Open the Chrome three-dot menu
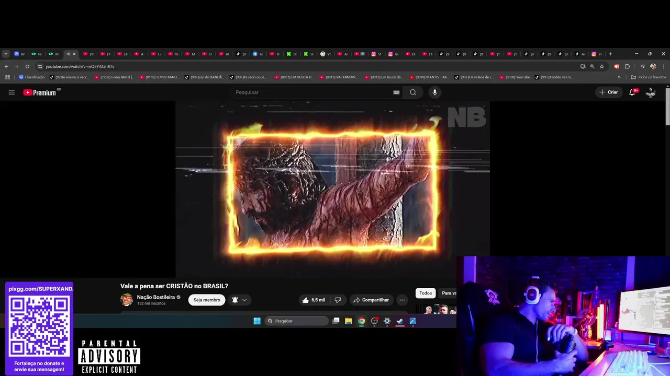 664,66
